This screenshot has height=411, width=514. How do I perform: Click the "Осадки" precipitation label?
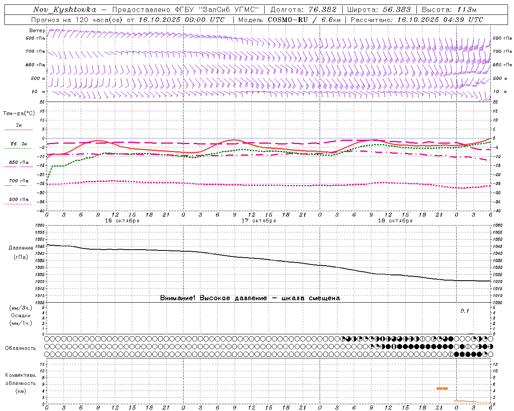[x=21, y=315]
